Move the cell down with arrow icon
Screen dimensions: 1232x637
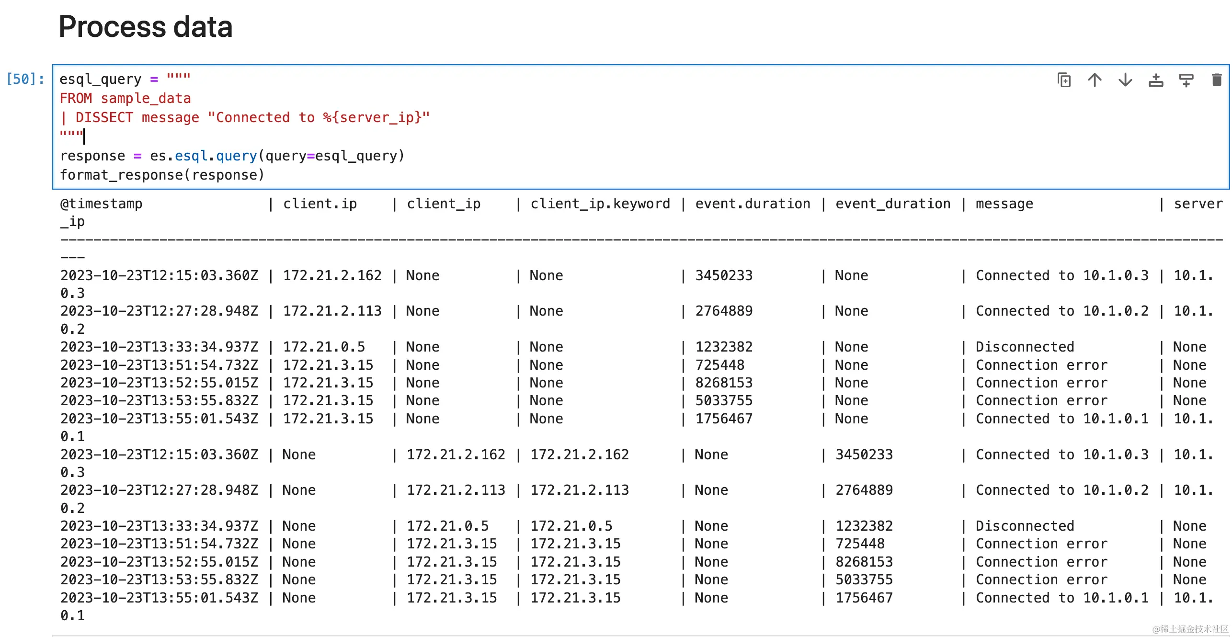point(1125,80)
